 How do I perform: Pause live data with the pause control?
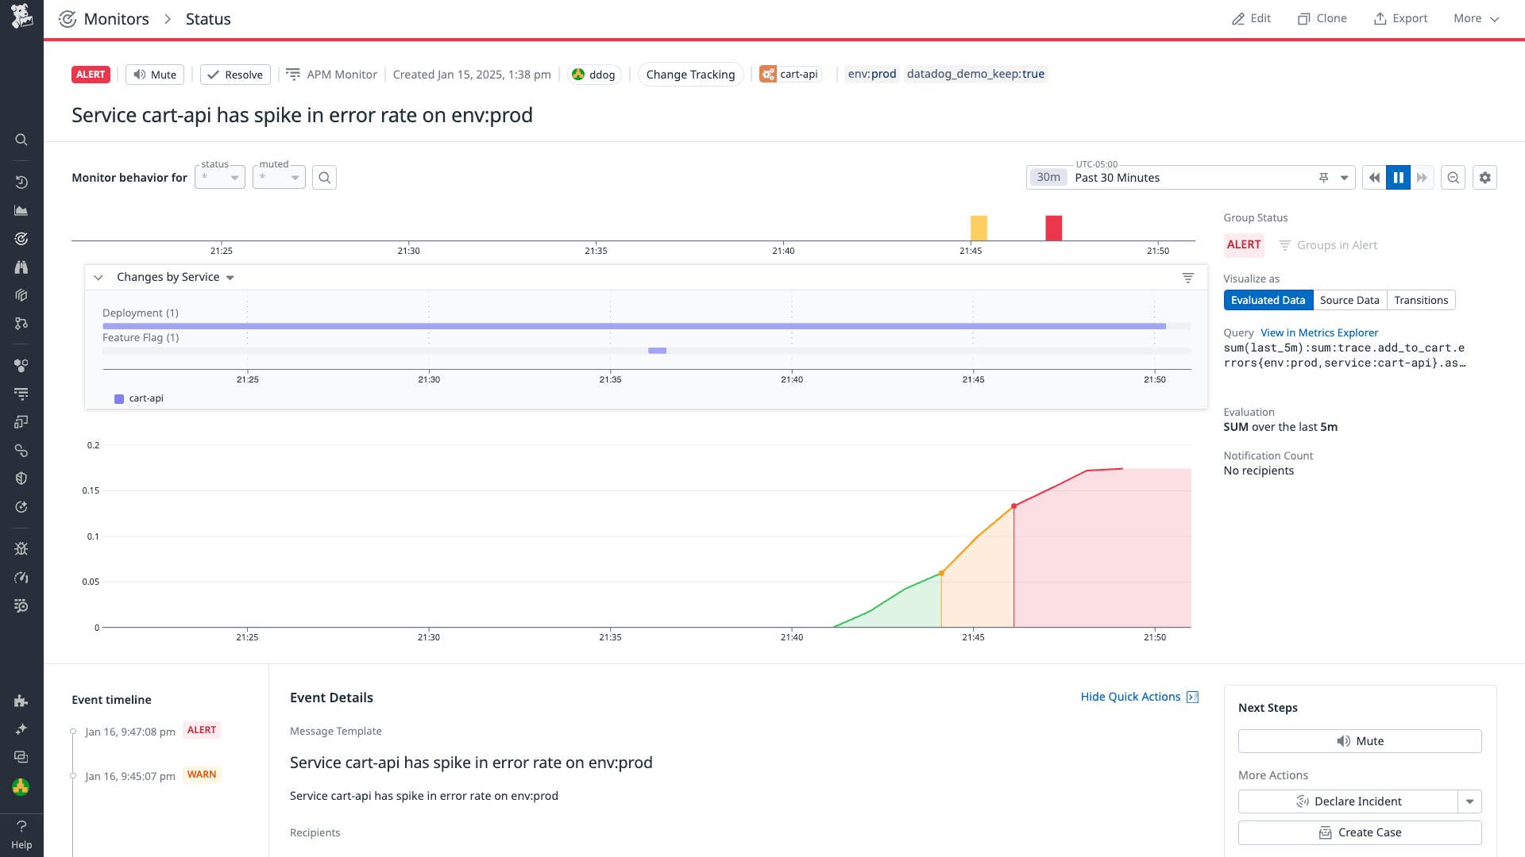click(1398, 177)
